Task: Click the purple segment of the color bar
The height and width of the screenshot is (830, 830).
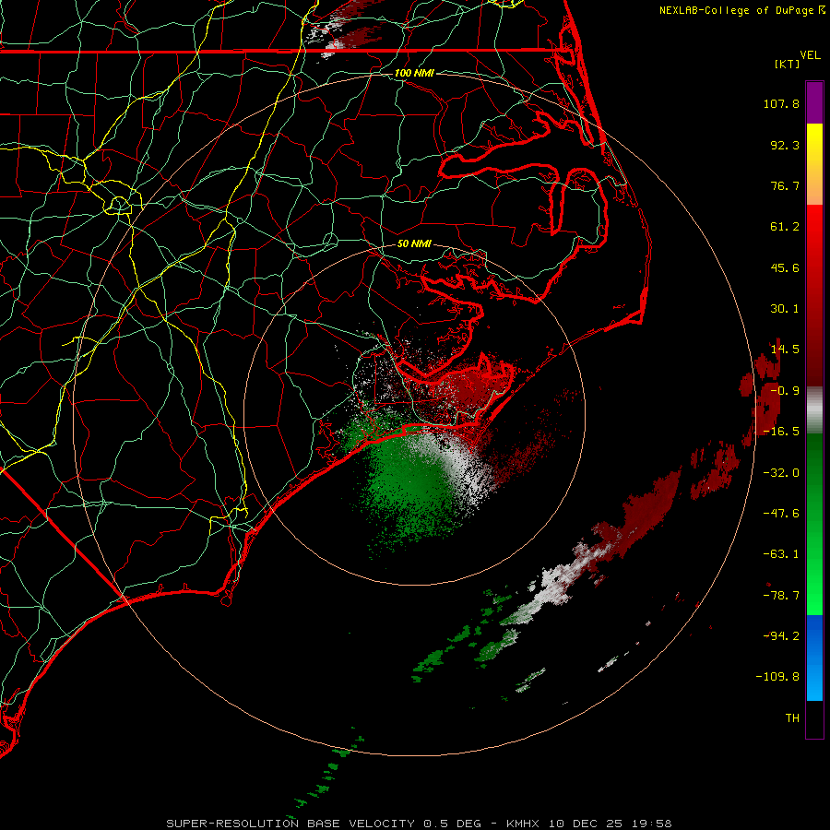Action: [x=814, y=102]
